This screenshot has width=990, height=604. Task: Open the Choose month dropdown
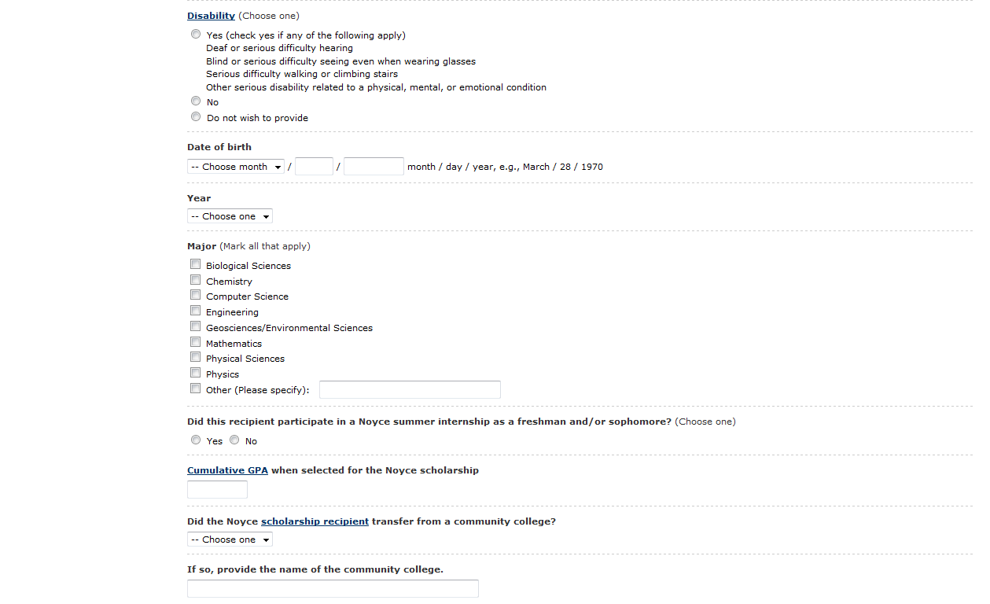pyautogui.click(x=235, y=167)
